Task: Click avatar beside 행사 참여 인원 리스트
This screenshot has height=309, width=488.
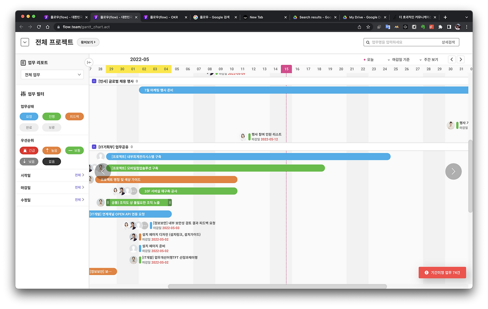Action: point(243,137)
